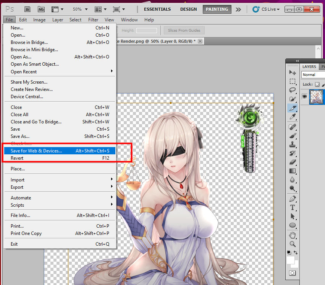Toggle lock transparent pixels
The width and height of the screenshot is (325, 285).
tap(317, 84)
